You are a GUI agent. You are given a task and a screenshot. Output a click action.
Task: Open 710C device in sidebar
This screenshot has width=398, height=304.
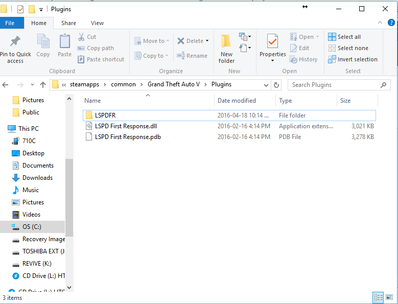click(x=24, y=141)
